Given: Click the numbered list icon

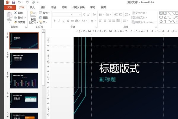Looking at the screenshot, I should 107,15.
